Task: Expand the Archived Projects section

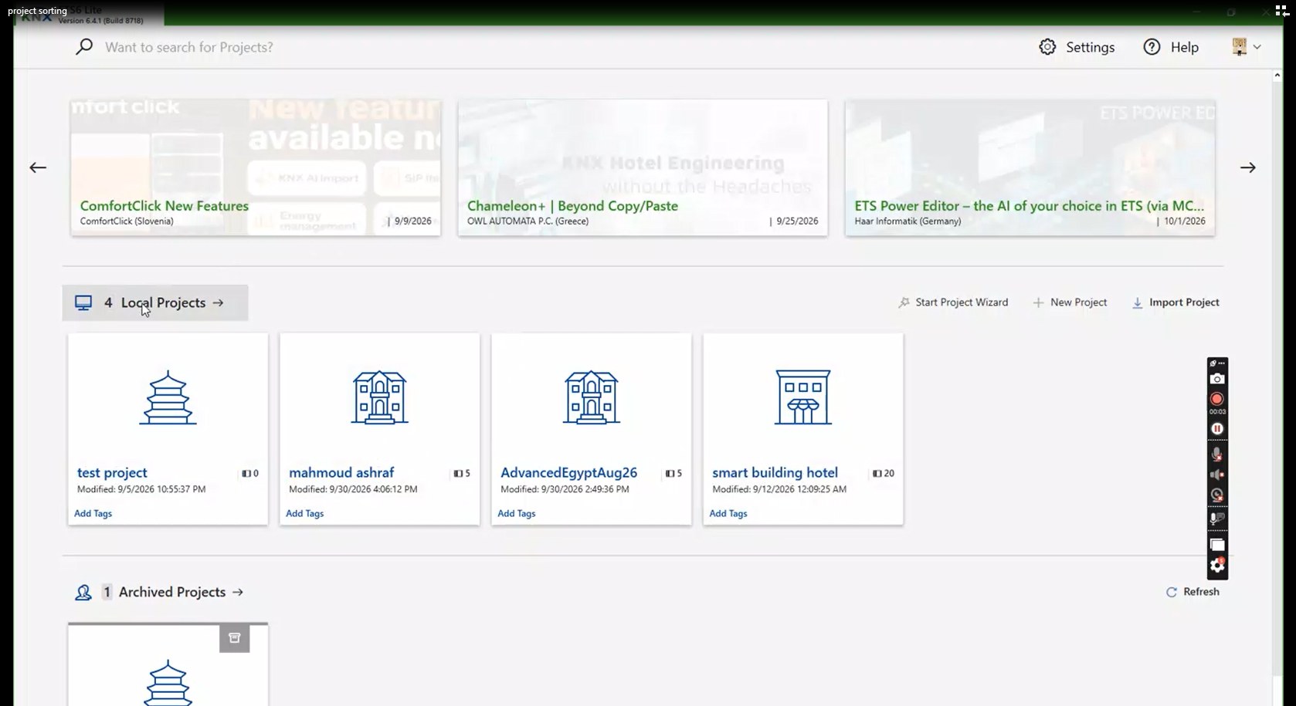Action: [x=159, y=592]
